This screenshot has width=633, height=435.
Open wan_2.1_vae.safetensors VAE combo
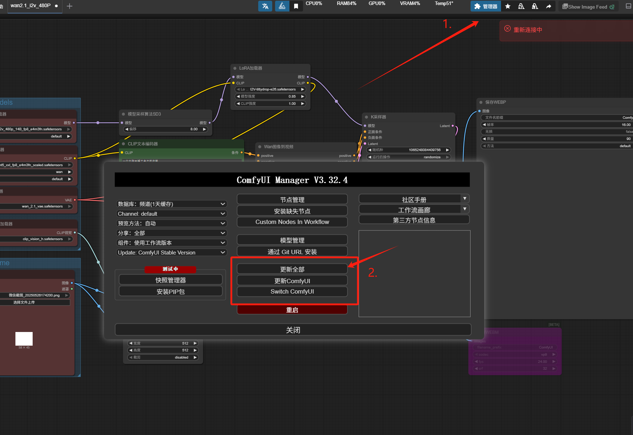pyautogui.click(x=36, y=206)
